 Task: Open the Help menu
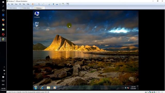(x=28, y=4)
